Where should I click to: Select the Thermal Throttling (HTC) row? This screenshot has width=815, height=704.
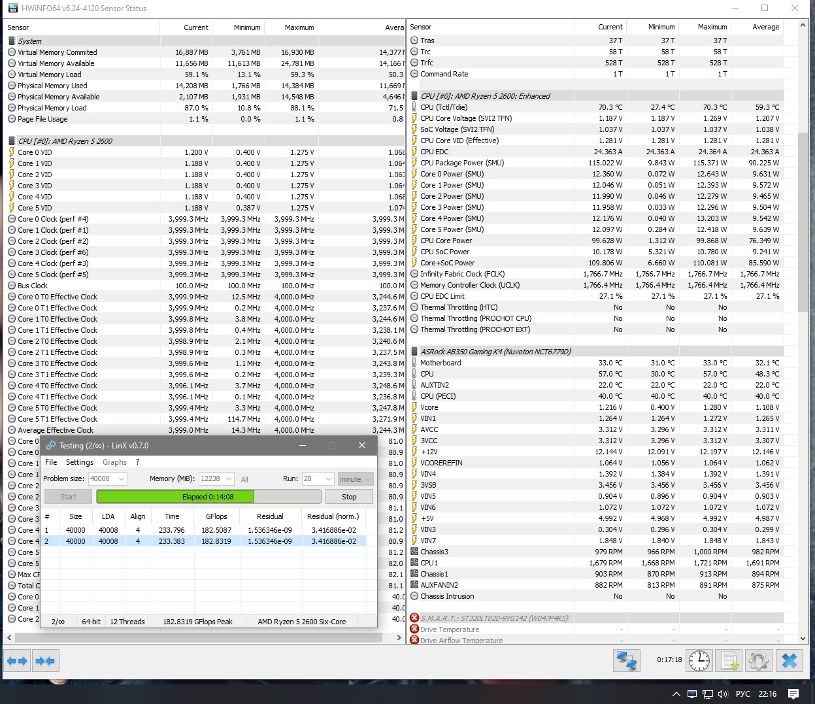(596, 307)
